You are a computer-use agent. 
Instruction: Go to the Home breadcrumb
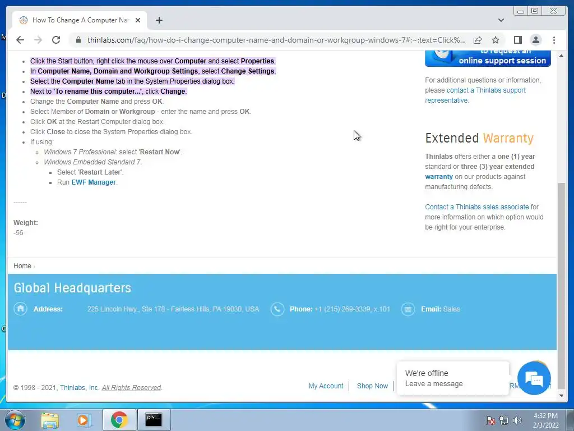[x=22, y=266]
